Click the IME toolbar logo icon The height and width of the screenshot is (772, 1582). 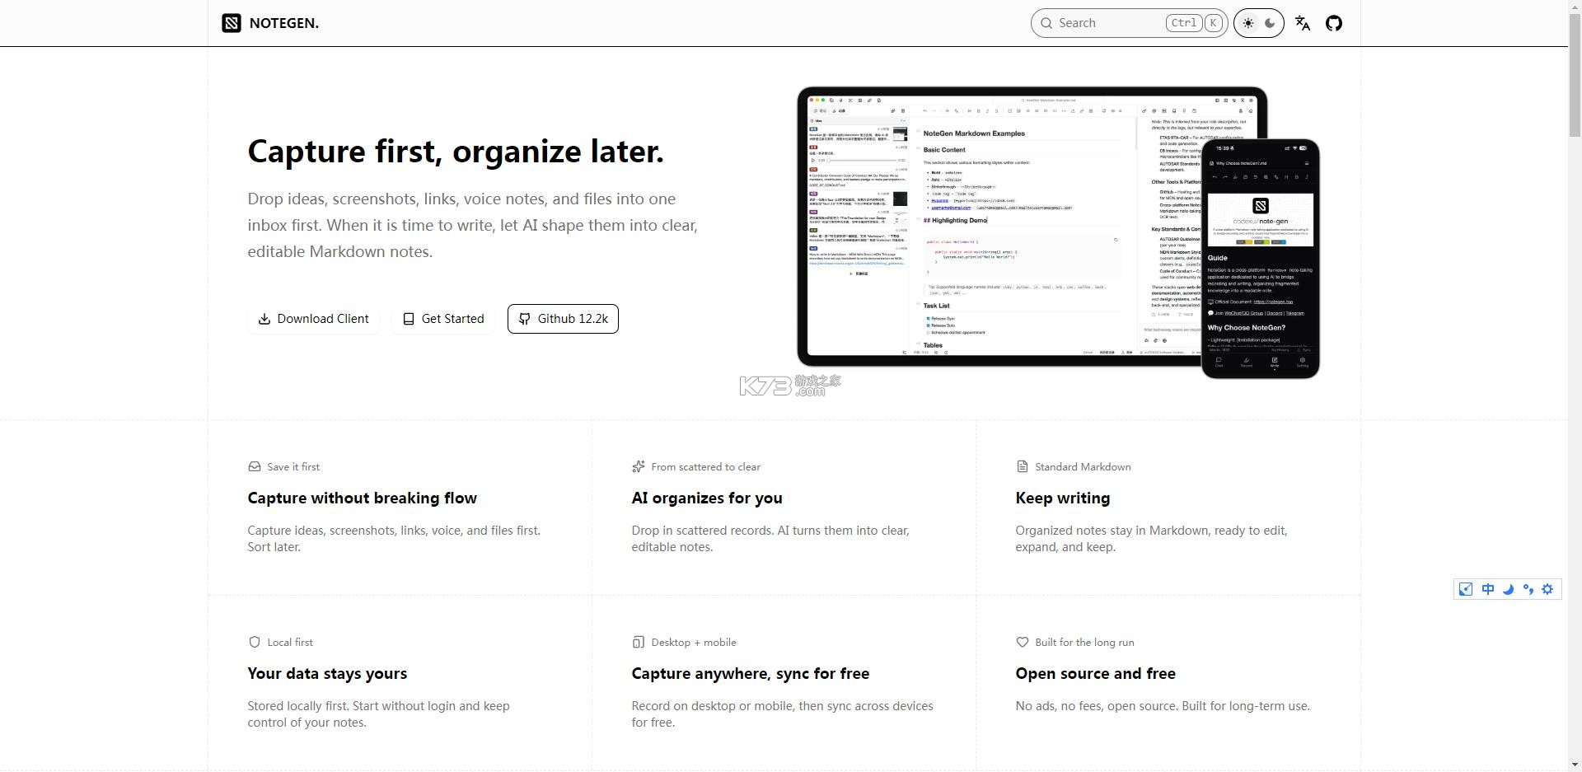[x=1466, y=589]
